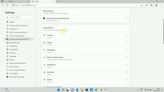This screenshot has width=164, height=92.
Task: Open System and performance settings
Action: 18,63
